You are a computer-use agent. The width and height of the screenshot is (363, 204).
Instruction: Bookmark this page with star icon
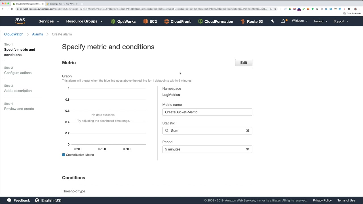click(x=275, y=9)
